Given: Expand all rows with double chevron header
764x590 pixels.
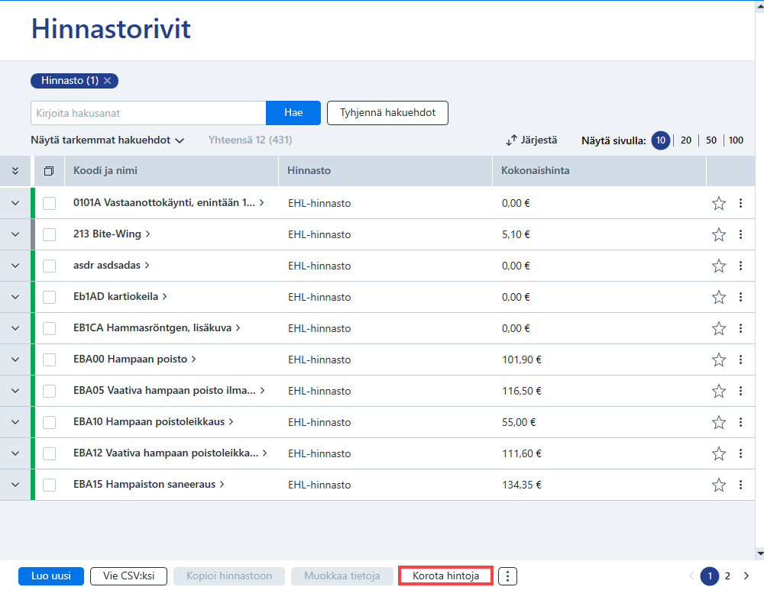Looking at the screenshot, I should pyautogui.click(x=15, y=171).
